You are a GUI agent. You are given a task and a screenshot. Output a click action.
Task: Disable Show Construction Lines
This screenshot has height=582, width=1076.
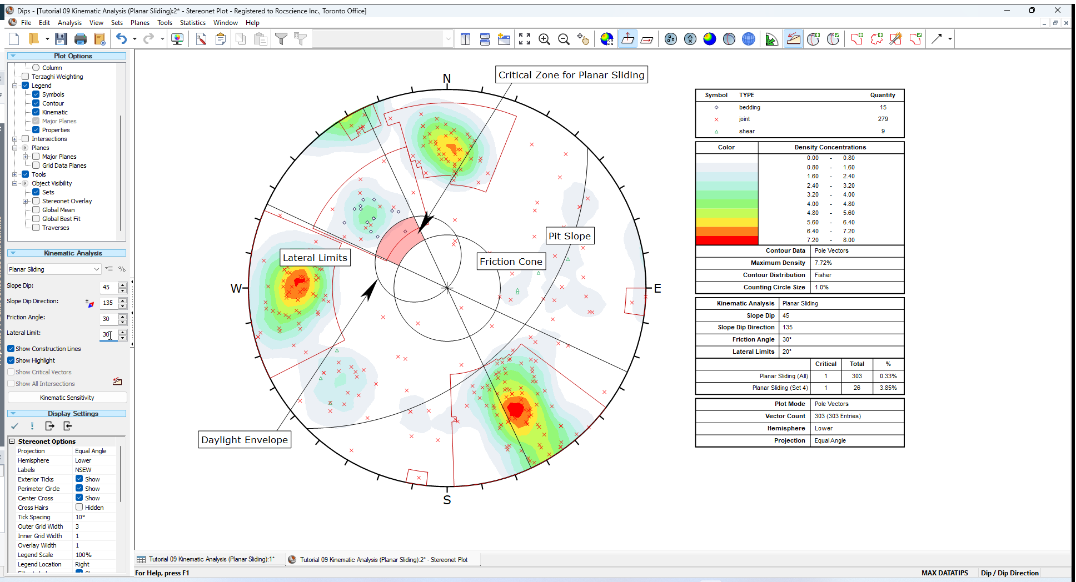coord(11,349)
